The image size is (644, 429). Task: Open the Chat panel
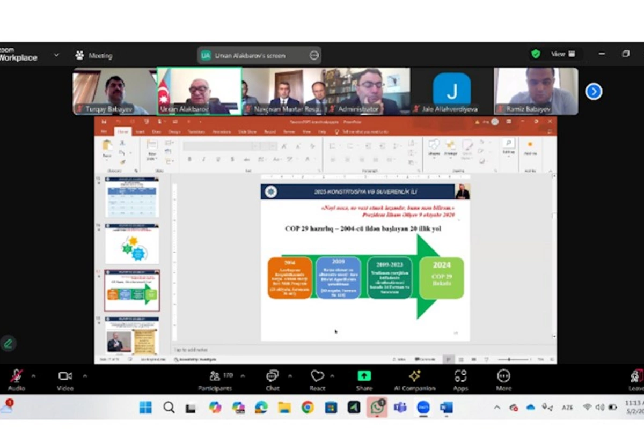(x=273, y=380)
